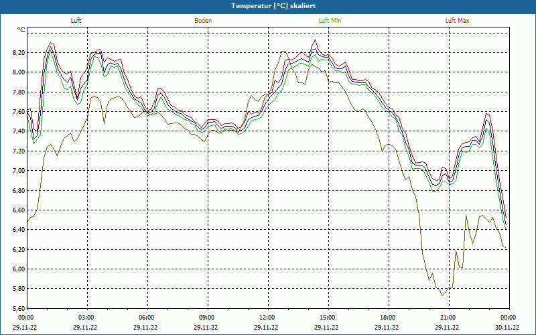Click the green 'Luft Min' legend label
The height and width of the screenshot is (335, 536).
330,21
